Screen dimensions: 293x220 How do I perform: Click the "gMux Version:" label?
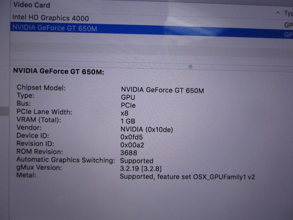pyautogui.click(x=39, y=167)
